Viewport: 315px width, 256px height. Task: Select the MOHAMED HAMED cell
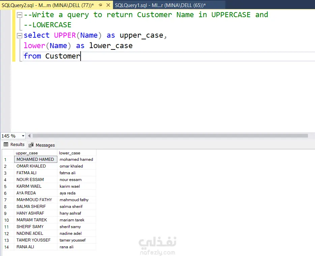(x=35, y=159)
